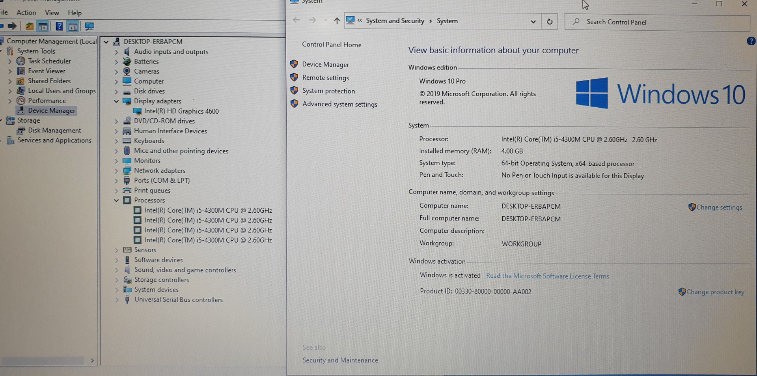The image size is (757, 376).
Task: Open the View menu
Action: [x=52, y=13]
